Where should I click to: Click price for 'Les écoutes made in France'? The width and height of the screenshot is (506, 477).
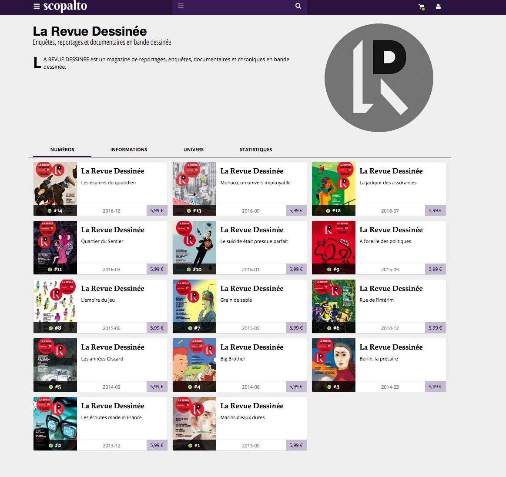157,445
